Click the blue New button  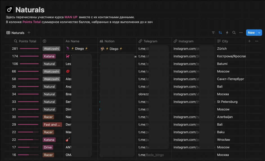coord(251,33)
